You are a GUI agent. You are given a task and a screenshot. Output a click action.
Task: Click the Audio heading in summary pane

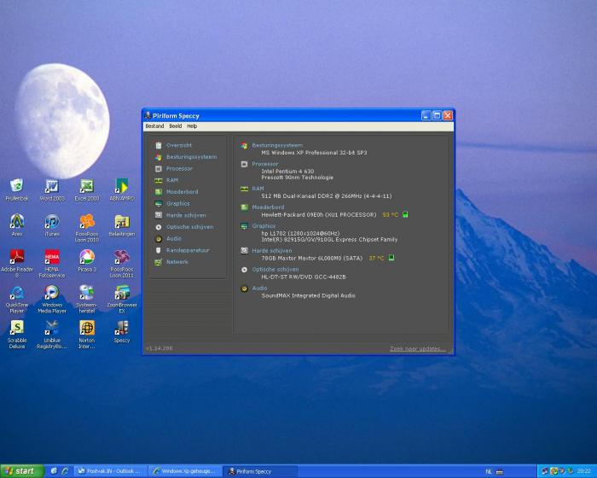coord(259,289)
